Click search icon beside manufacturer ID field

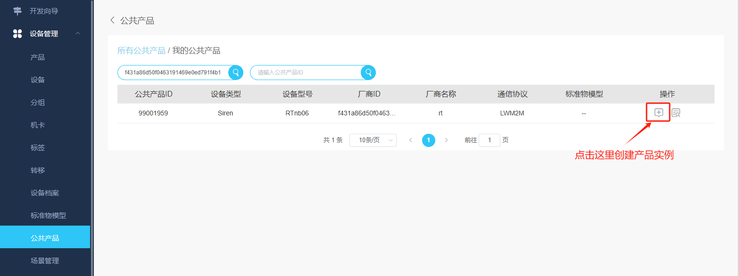236,73
